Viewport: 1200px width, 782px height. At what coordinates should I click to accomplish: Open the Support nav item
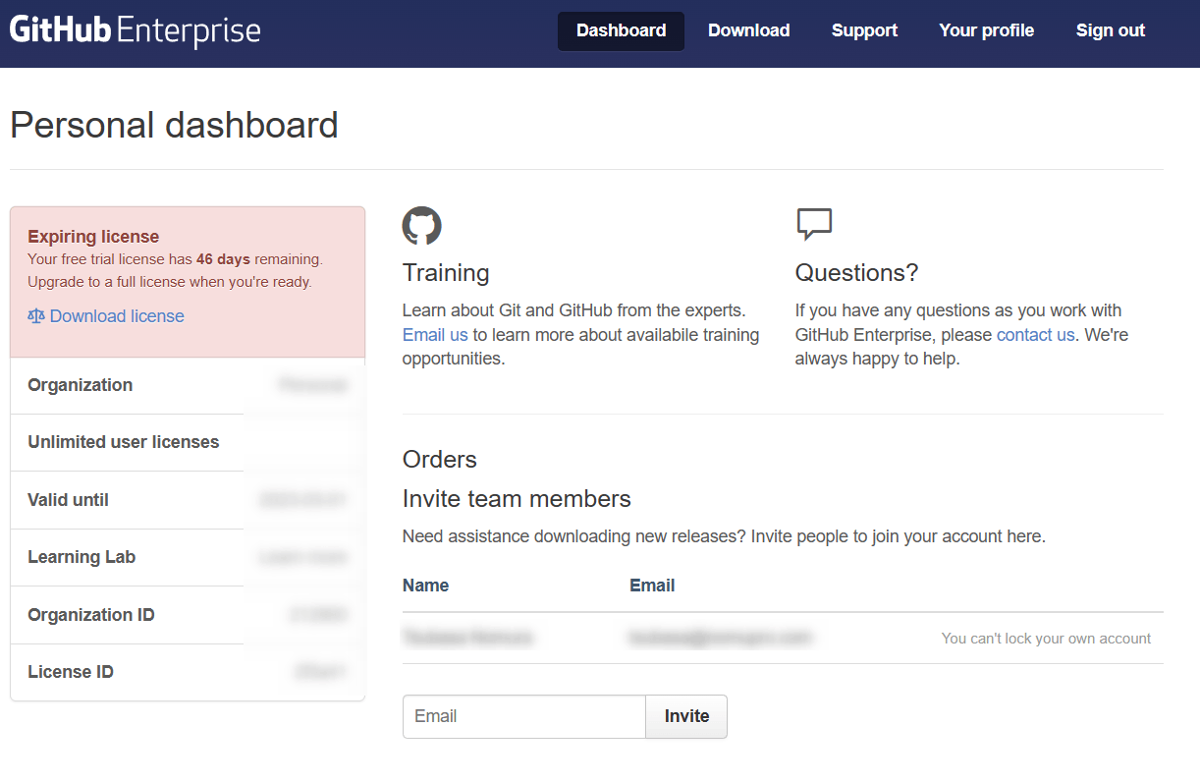864,30
